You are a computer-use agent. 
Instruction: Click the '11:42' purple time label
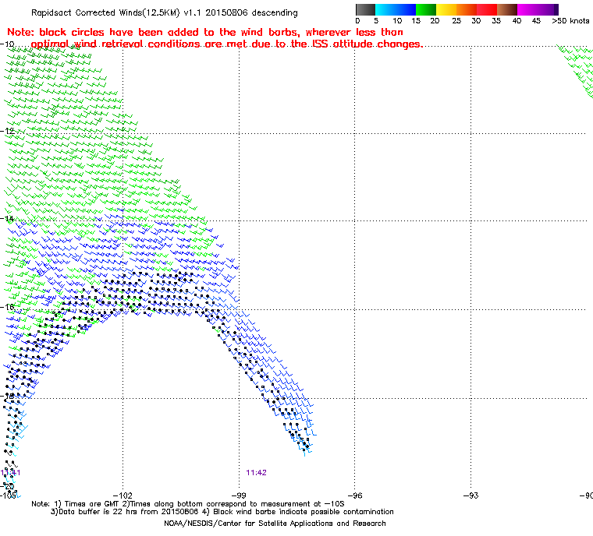pyautogui.click(x=256, y=473)
